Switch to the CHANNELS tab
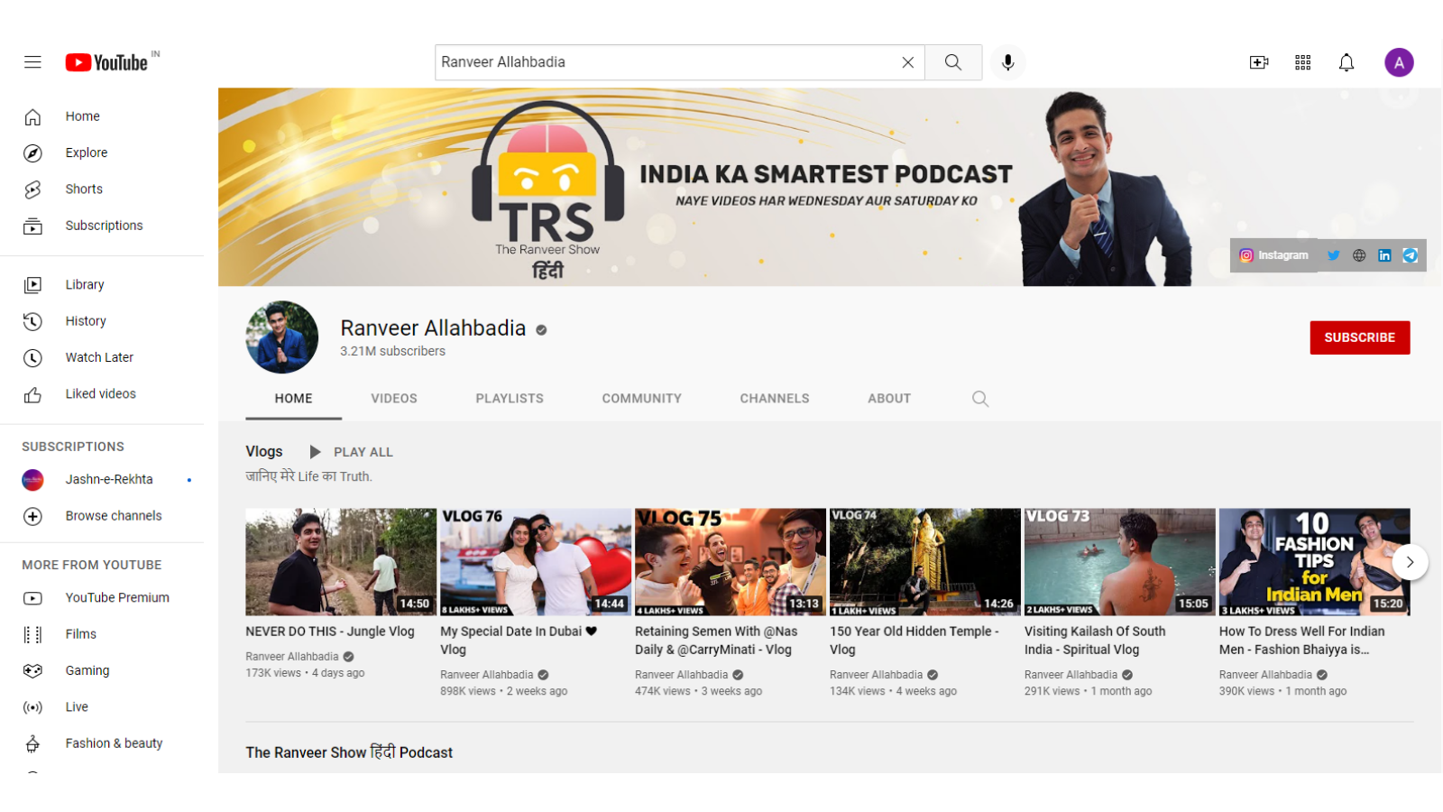This screenshot has height=812, width=1443. 775,399
